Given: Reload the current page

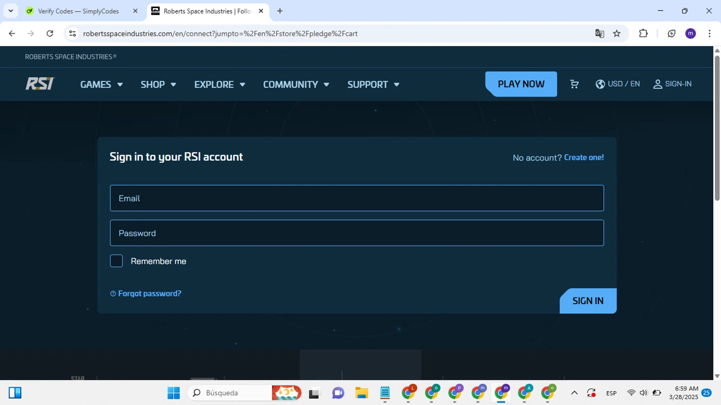Looking at the screenshot, I should click(x=50, y=34).
